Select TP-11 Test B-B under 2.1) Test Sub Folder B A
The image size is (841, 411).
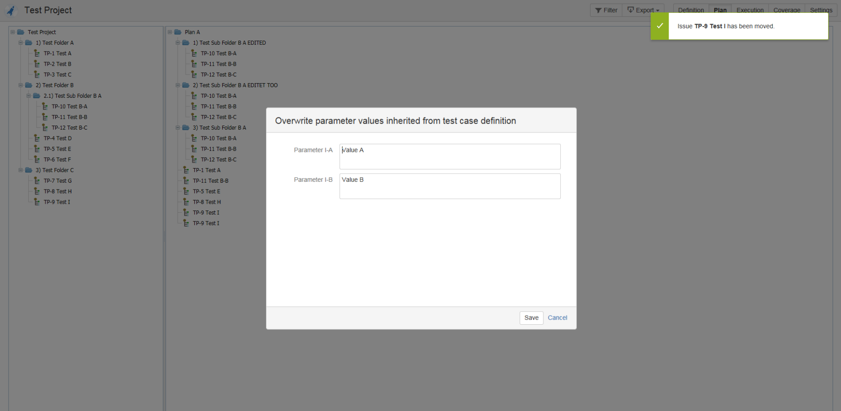pyautogui.click(x=69, y=117)
